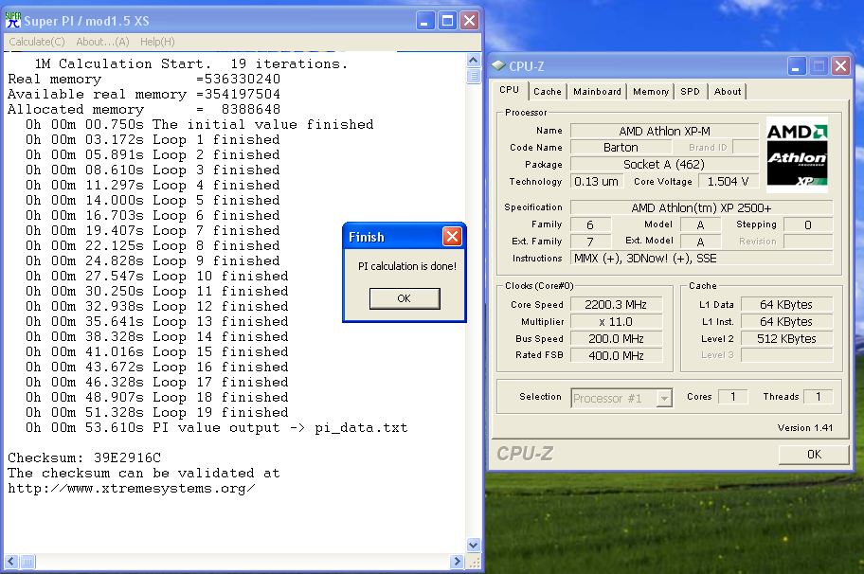Open the Calculate(C) menu

click(36, 42)
